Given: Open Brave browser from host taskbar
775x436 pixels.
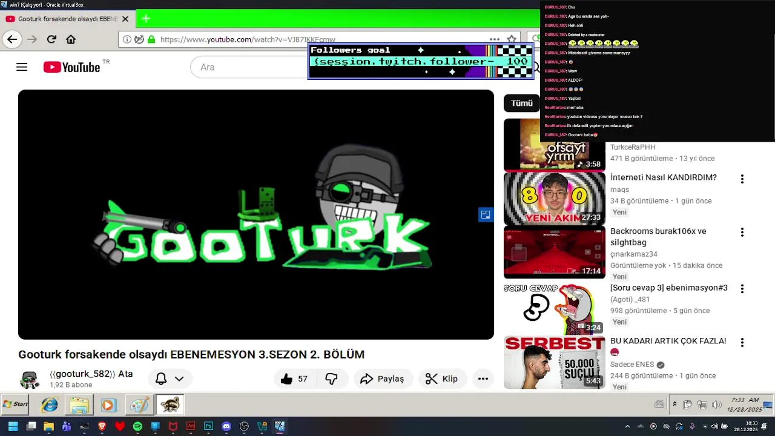Looking at the screenshot, I should 102,426.
